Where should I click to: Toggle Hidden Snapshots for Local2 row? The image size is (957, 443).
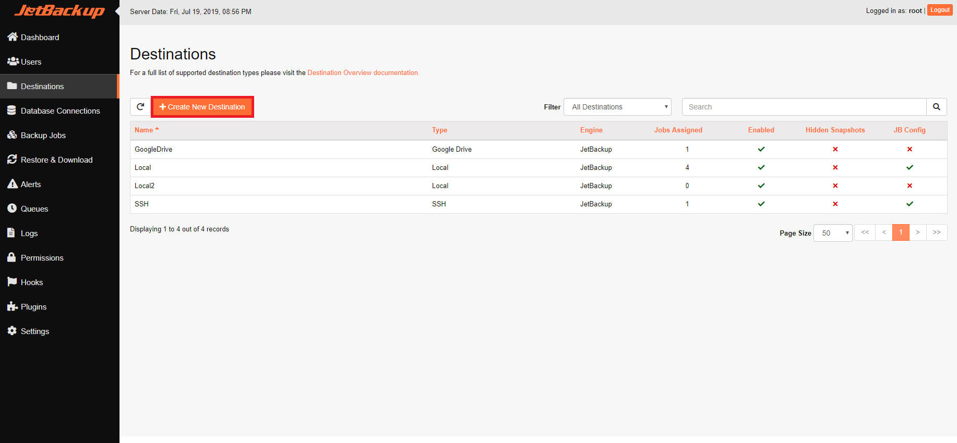(835, 186)
